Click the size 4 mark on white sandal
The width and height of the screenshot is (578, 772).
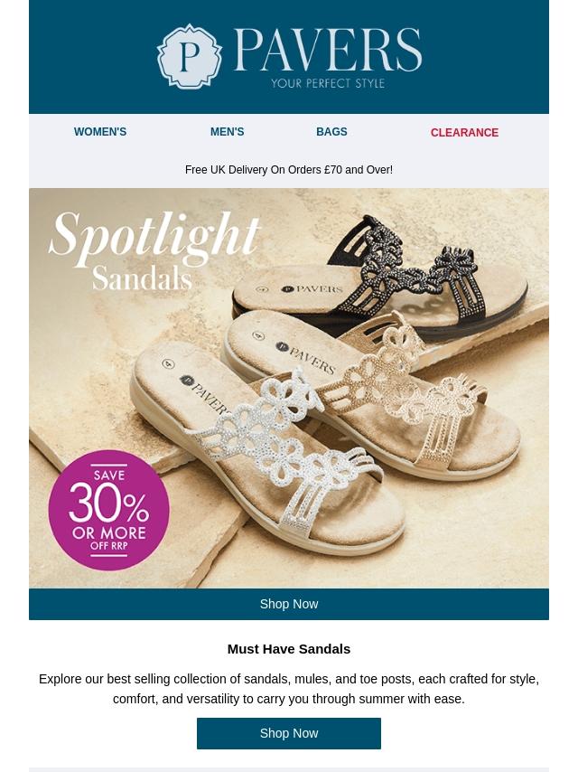[x=169, y=363]
